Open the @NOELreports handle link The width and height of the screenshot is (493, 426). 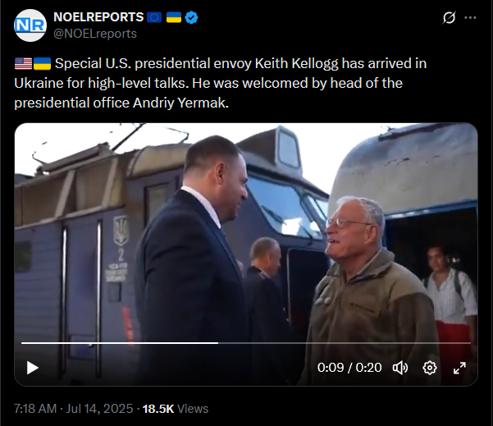(95, 34)
